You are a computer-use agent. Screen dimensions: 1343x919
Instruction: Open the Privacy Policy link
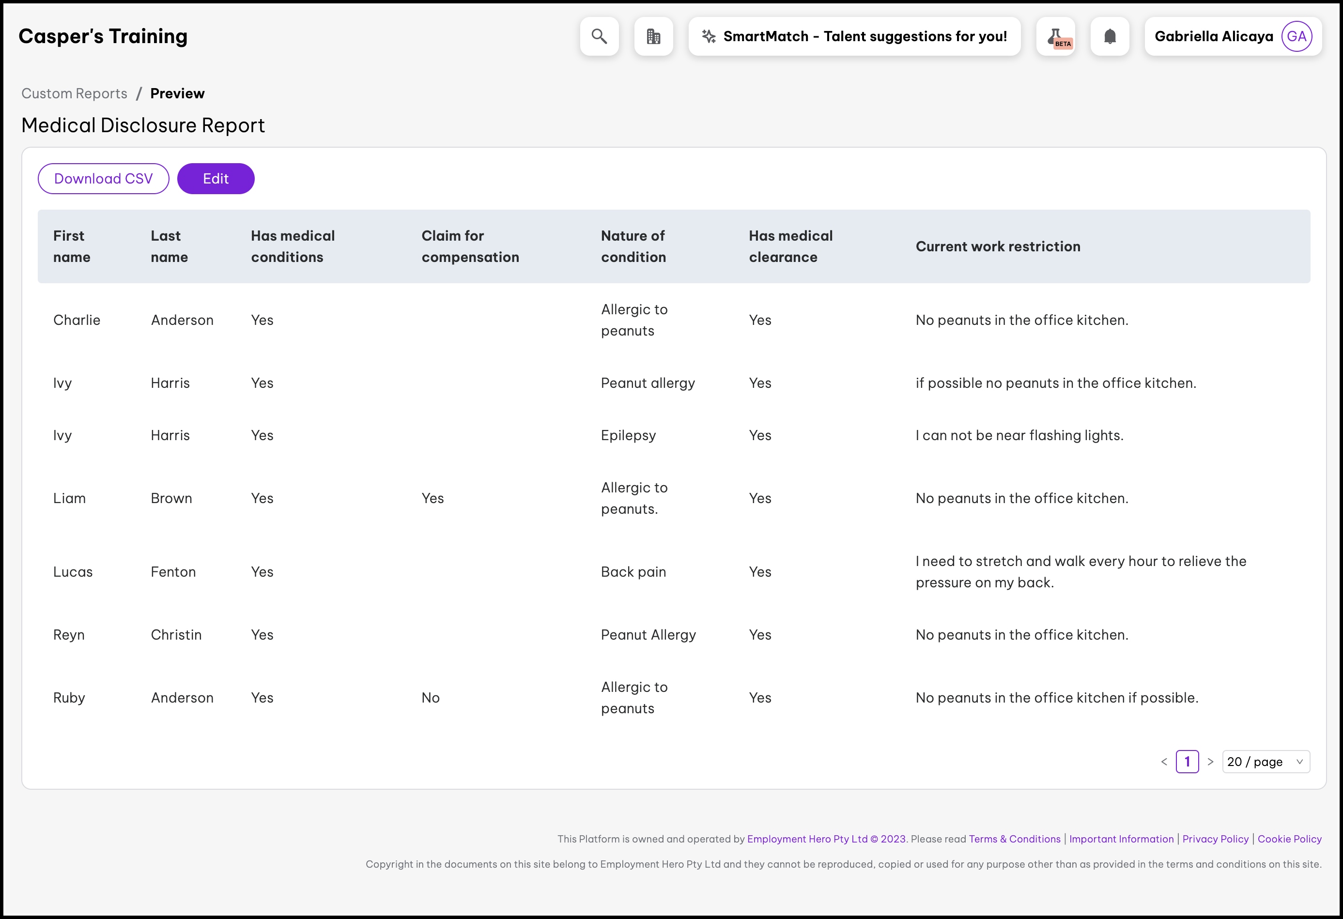[1215, 839]
